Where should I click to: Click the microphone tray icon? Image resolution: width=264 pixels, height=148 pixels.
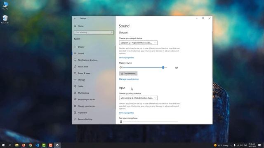235,145
